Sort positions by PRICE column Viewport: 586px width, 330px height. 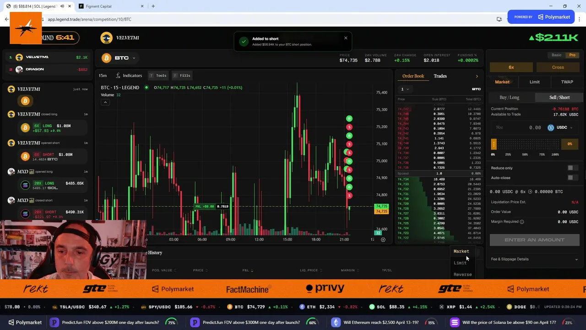coord(200,270)
